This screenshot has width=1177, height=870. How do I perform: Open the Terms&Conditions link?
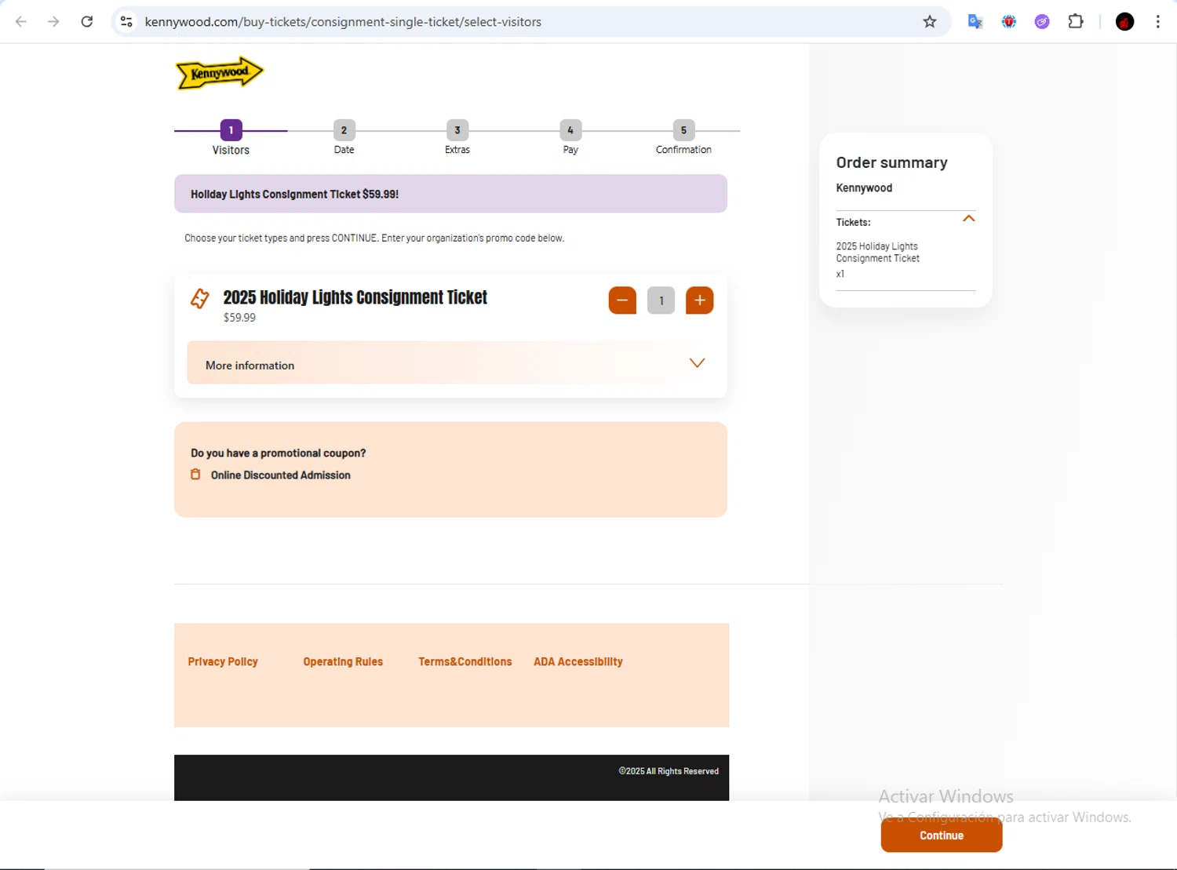point(465,662)
